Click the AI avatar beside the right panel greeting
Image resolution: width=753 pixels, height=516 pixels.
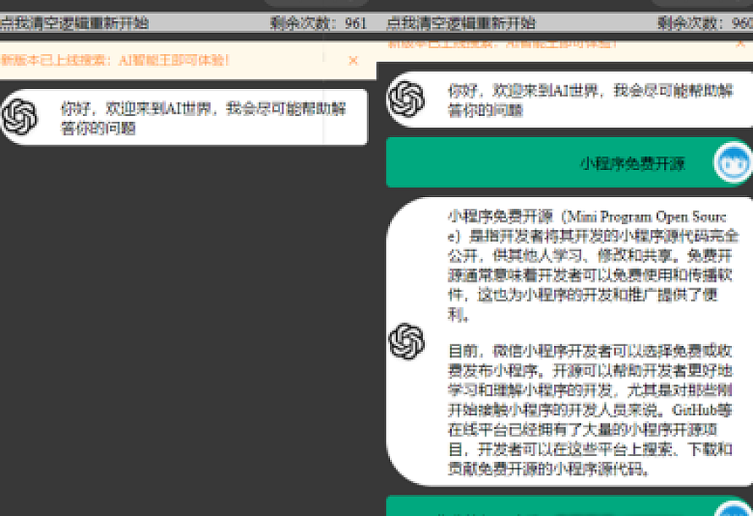coord(406,99)
